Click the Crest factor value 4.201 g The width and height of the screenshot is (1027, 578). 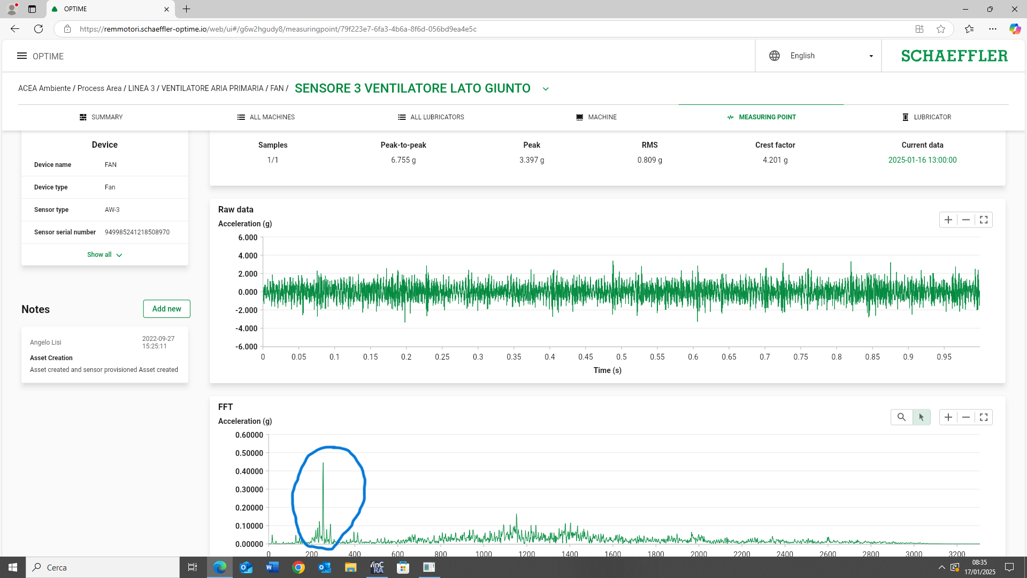[x=775, y=160]
